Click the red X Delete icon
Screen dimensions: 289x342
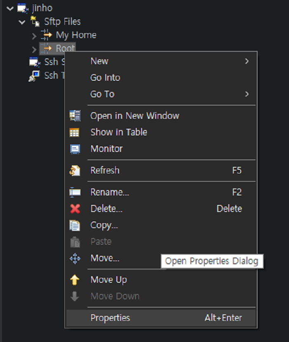75,209
